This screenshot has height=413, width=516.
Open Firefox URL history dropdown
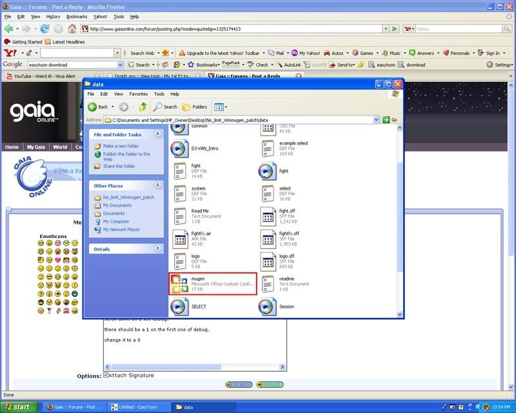click(x=386, y=29)
